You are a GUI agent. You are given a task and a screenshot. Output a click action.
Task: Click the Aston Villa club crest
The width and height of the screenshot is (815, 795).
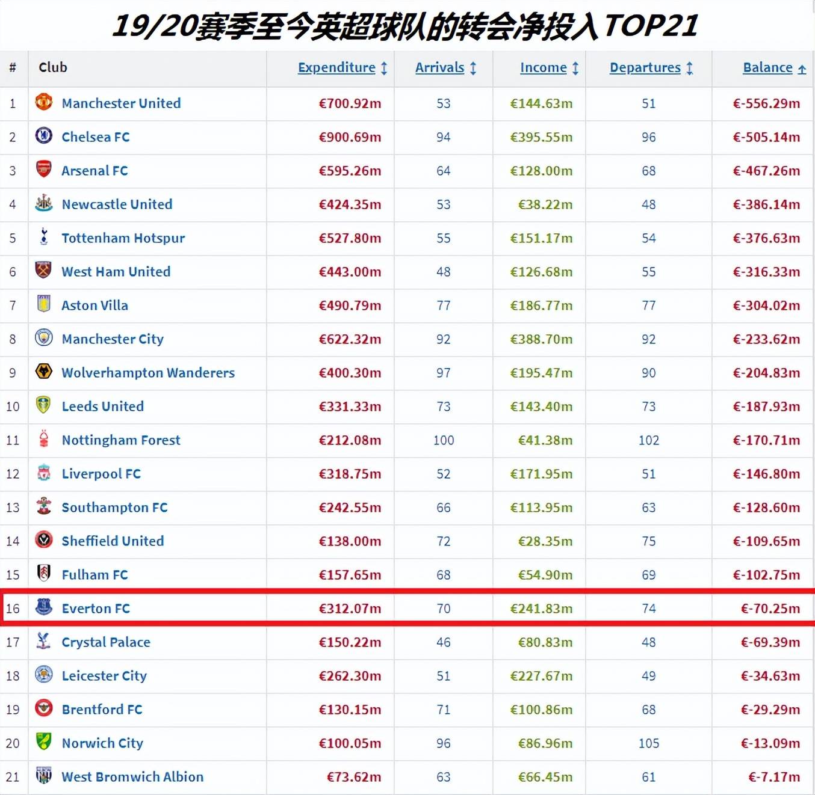(43, 304)
